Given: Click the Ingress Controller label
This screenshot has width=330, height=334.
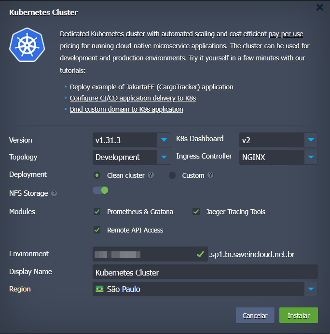Looking at the screenshot, I should [x=204, y=156].
